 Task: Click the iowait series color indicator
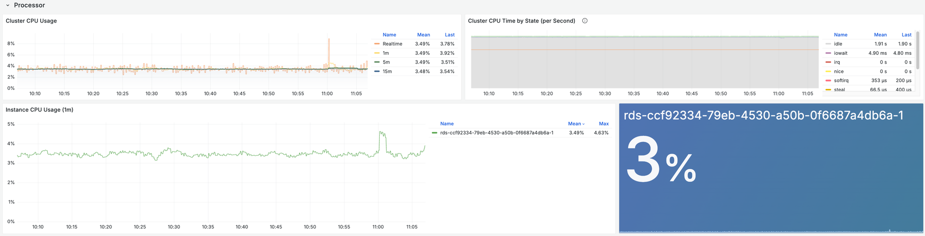pos(828,53)
